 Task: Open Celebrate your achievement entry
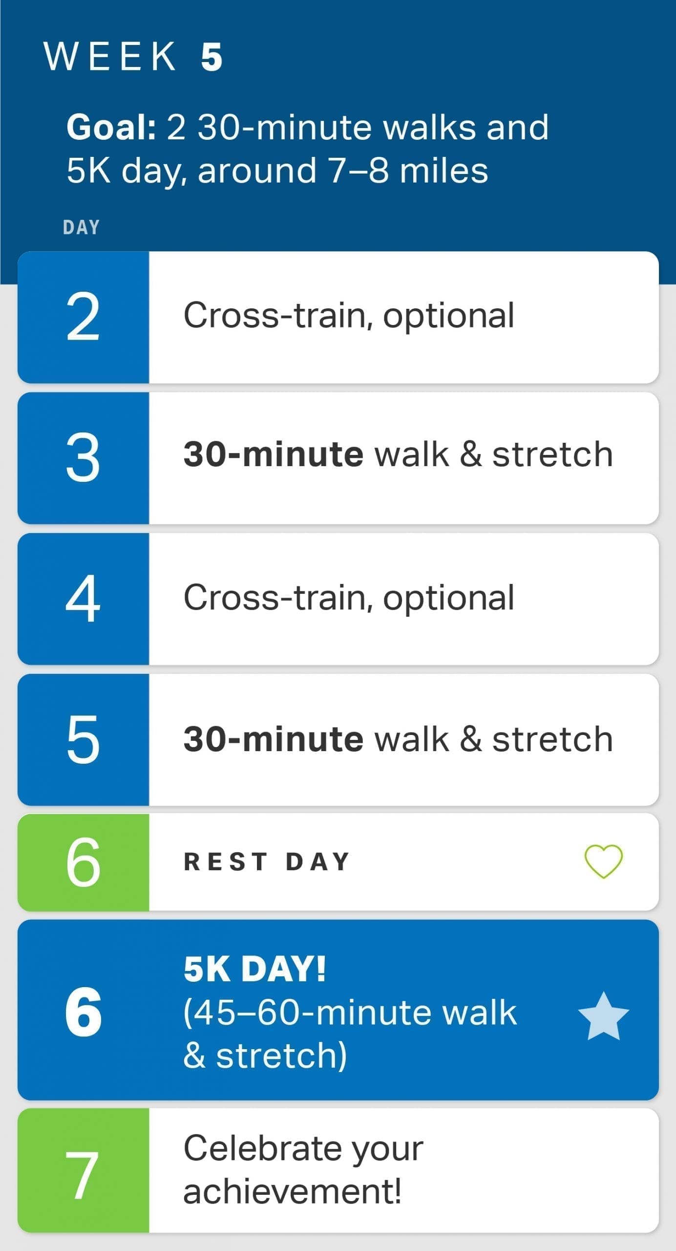point(303,1169)
